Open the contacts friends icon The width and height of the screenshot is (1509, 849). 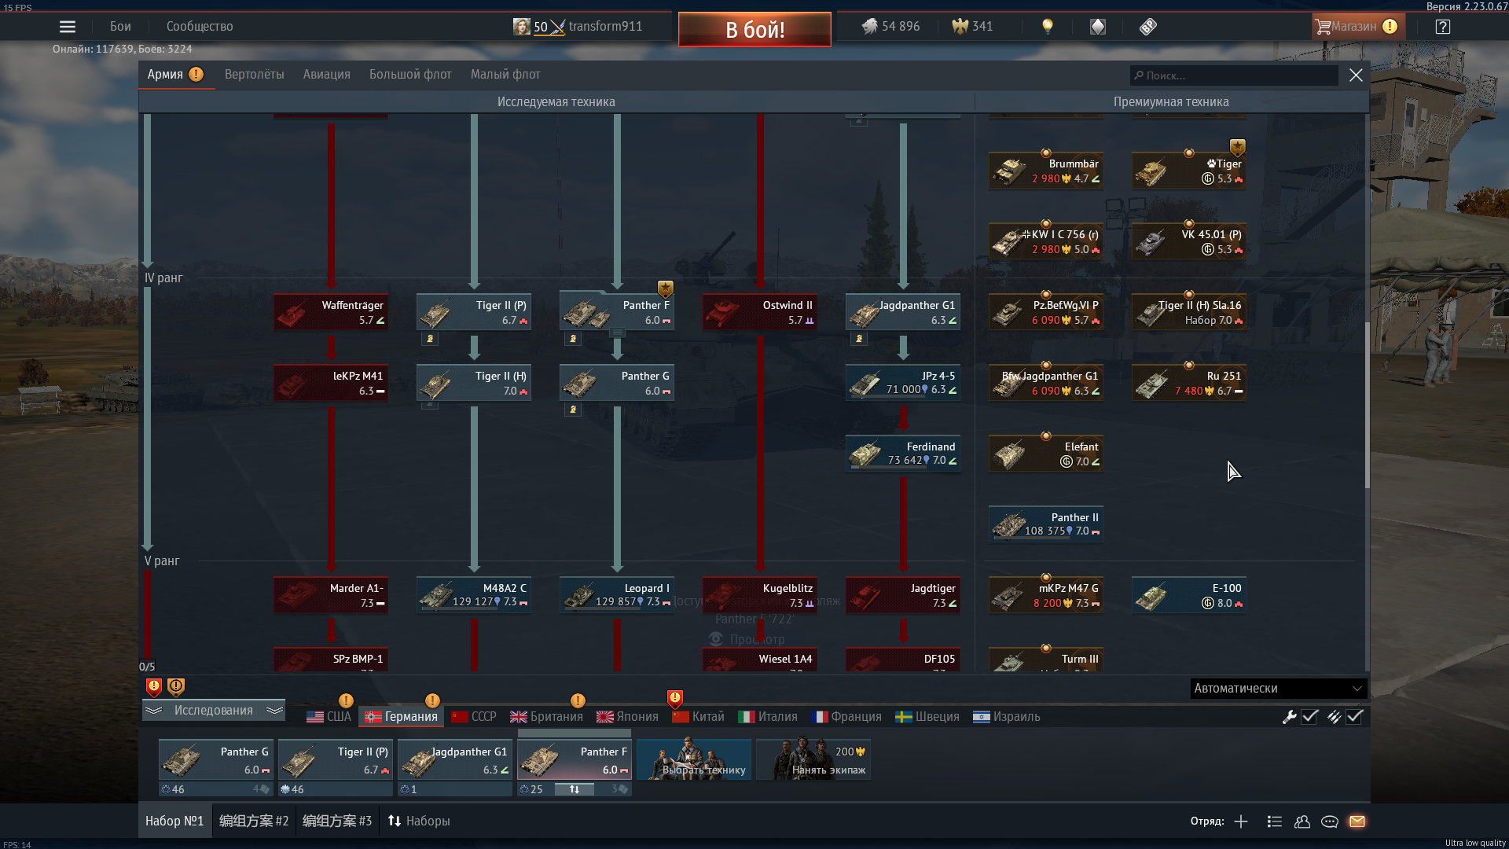pyautogui.click(x=1302, y=821)
